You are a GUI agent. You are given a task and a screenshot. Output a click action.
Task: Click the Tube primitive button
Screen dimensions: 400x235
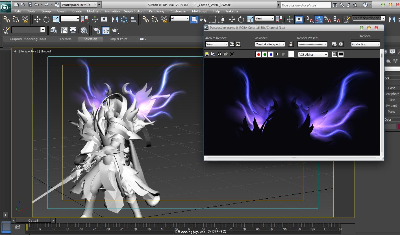click(392, 100)
